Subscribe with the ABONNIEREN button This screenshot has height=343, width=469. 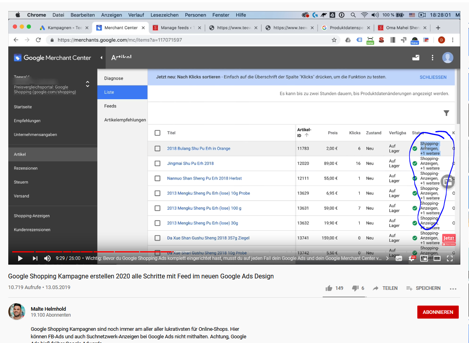pyautogui.click(x=437, y=312)
